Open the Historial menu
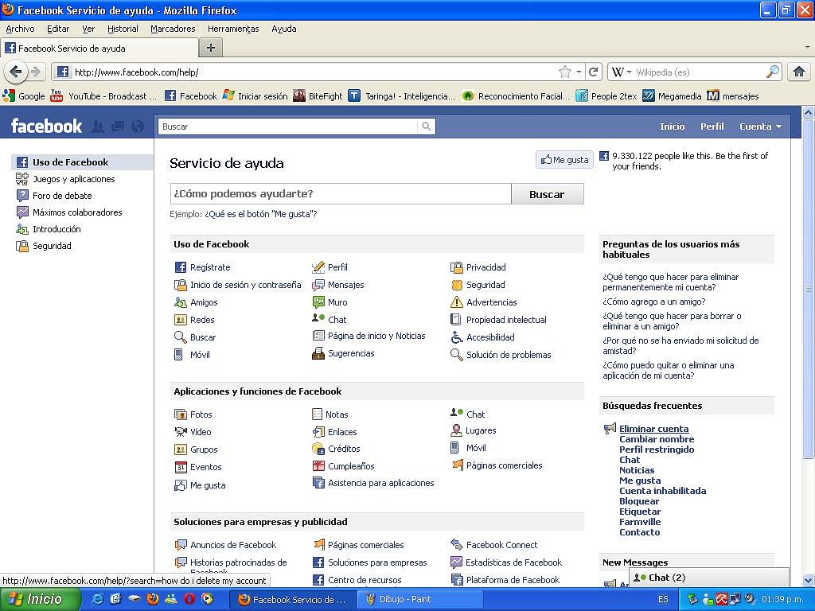This screenshot has height=611, width=815. click(x=123, y=29)
